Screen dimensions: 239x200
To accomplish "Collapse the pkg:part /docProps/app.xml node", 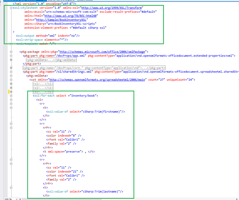I will click(x=11, y=56).
